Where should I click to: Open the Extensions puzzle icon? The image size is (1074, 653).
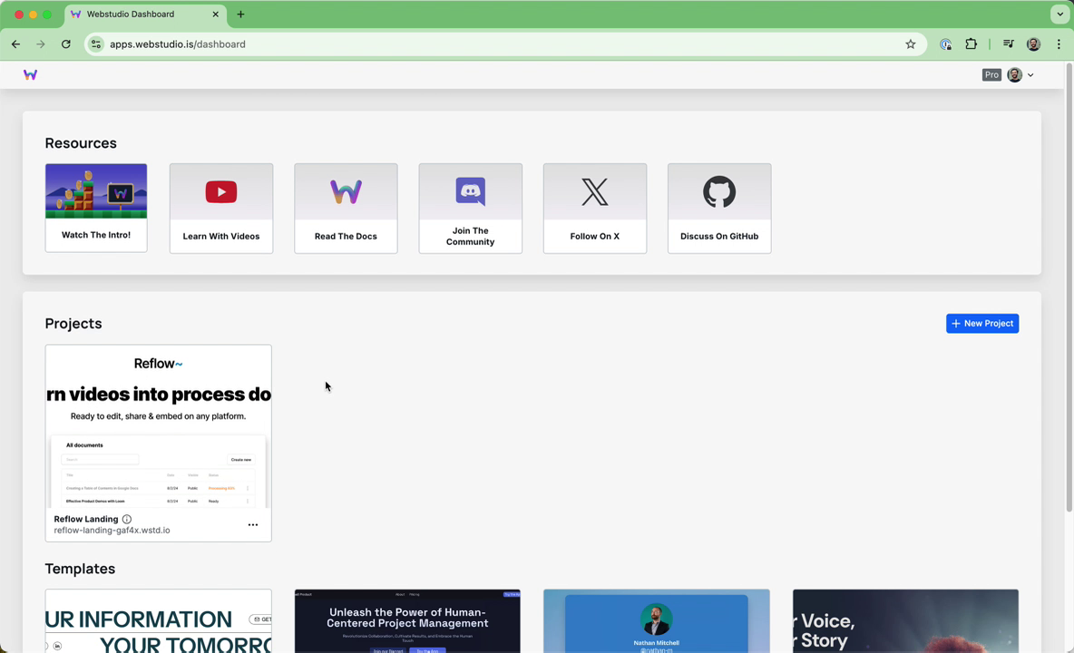(x=971, y=44)
